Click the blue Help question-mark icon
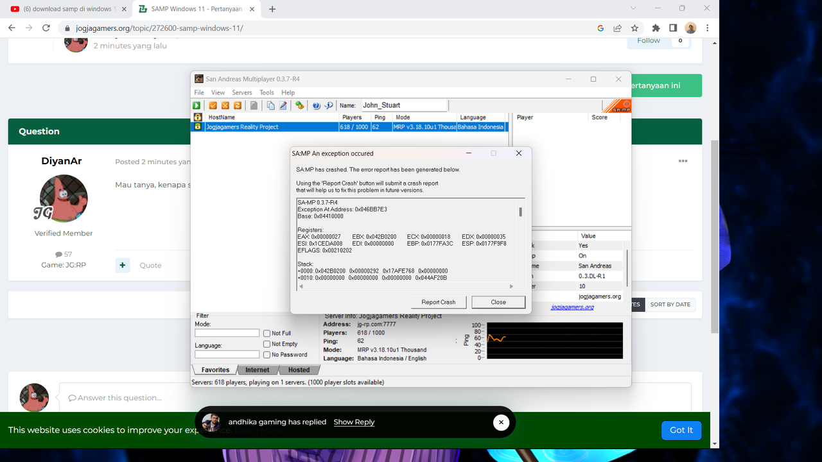This screenshot has width=822, height=462. [317, 105]
